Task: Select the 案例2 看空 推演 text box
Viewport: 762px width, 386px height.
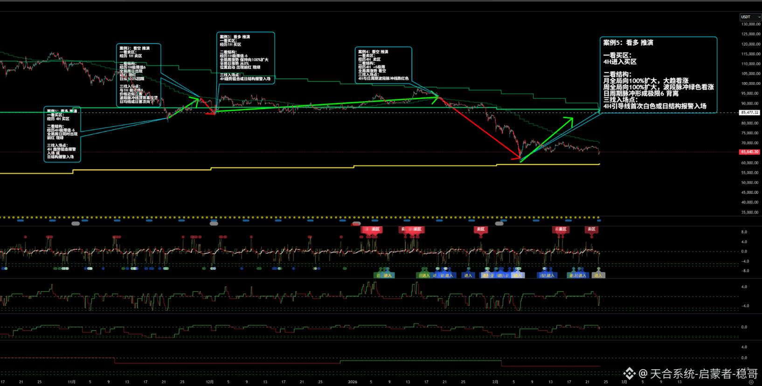Action: click(139, 75)
